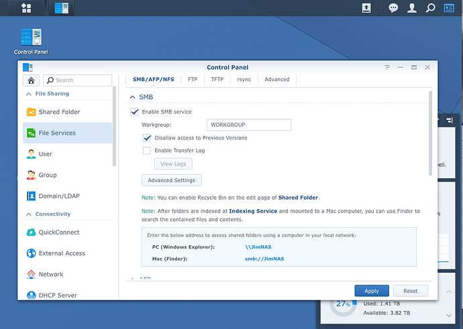This screenshot has width=463, height=329.
Task: Click the widget up chevron arrow
Action: [449, 292]
